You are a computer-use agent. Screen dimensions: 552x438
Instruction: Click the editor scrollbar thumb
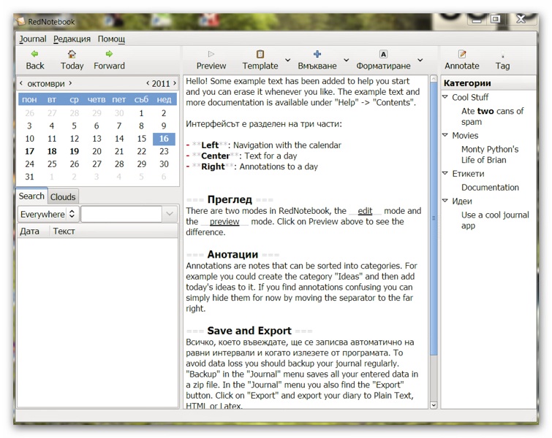434,218
